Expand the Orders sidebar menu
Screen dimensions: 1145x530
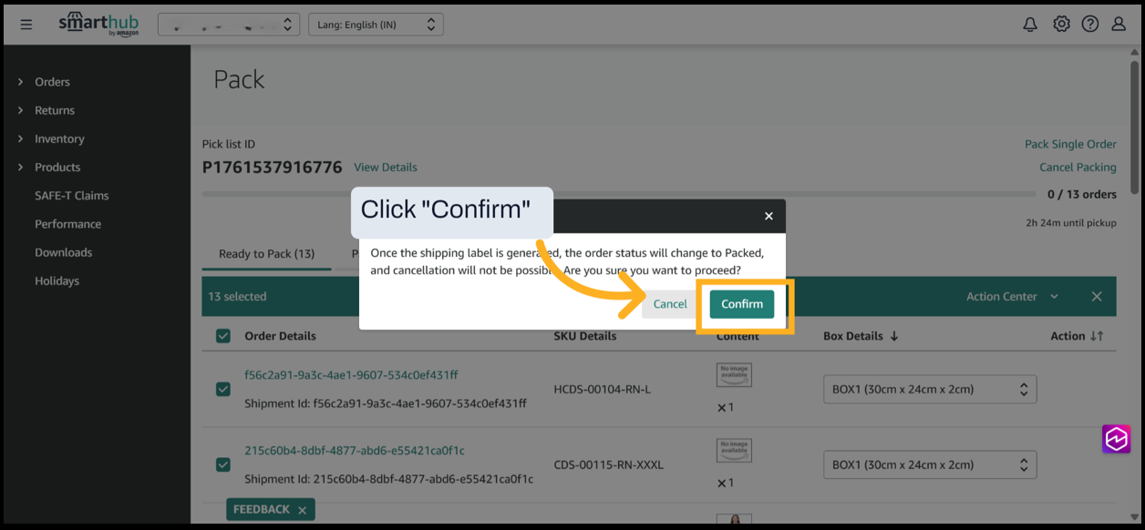[52, 82]
